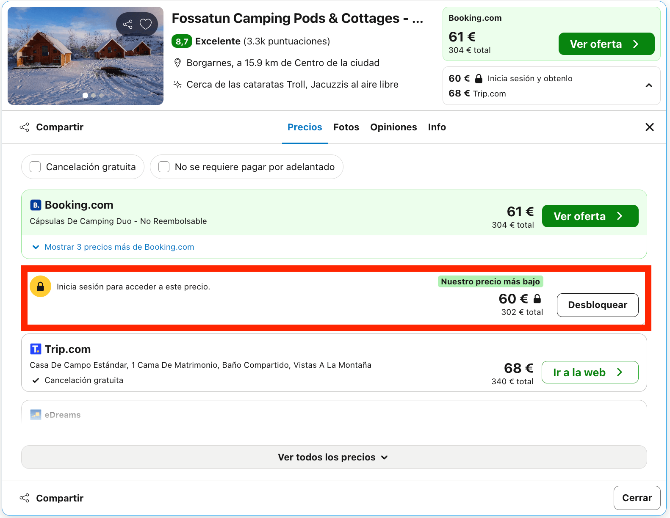Click the Trip.com 68 € row in header summary
The height and width of the screenshot is (518, 670).
(477, 94)
